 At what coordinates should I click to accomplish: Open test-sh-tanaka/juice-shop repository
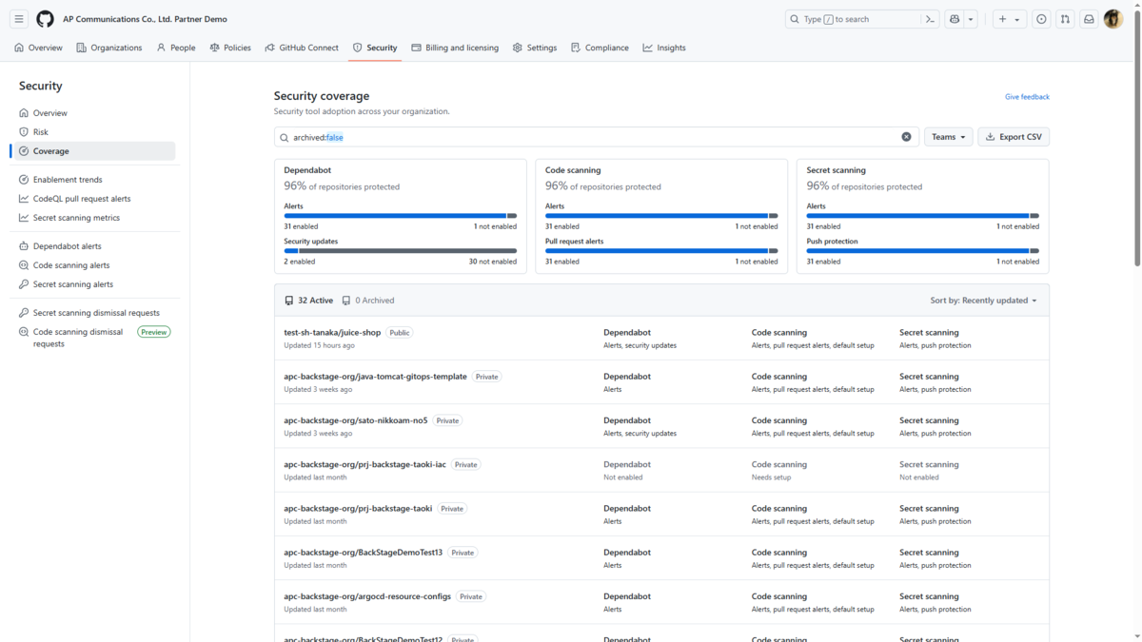pos(332,333)
